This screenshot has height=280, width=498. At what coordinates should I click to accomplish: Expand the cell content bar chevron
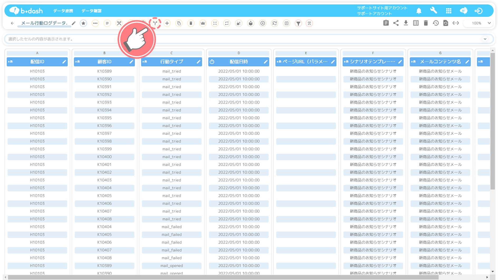[485, 39]
